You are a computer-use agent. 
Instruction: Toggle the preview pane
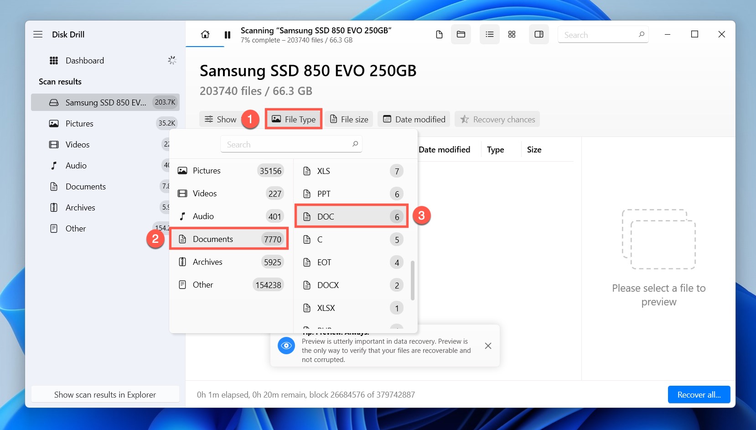pos(539,35)
